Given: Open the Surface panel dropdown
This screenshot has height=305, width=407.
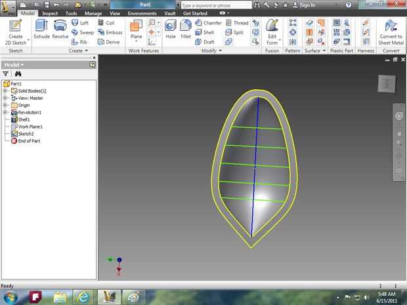Looking at the screenshot, I should 315,51.
